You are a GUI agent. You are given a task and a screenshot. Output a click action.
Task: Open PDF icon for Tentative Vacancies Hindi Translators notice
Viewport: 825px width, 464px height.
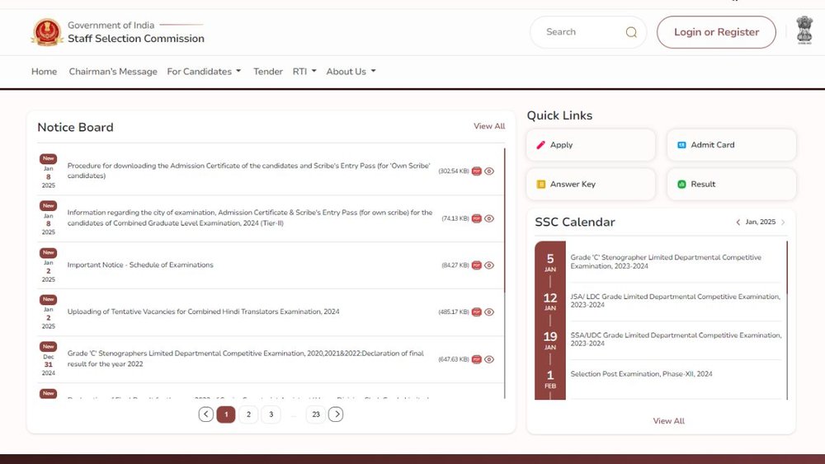pos(476,312)
